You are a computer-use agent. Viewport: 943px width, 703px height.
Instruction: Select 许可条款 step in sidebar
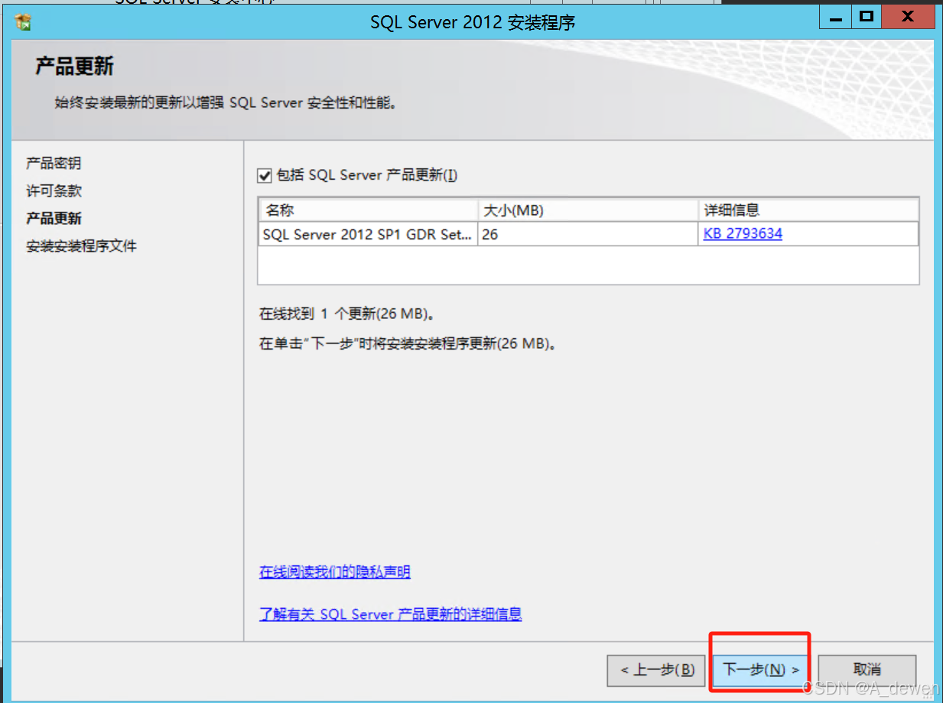click(54, 191)
